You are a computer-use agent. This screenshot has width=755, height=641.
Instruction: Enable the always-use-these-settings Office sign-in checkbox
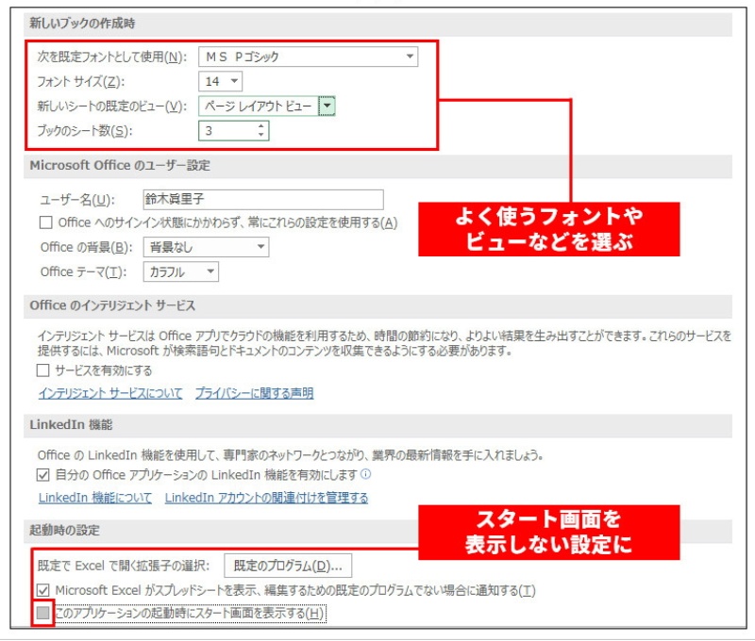[45, 223]
